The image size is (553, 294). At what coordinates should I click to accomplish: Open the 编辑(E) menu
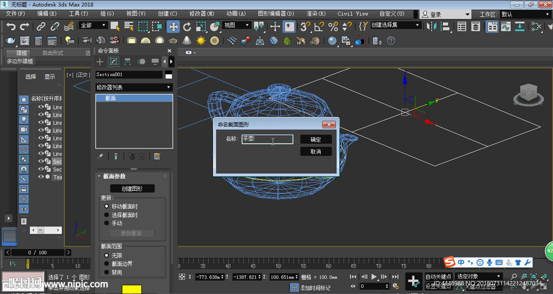point(47,13)
